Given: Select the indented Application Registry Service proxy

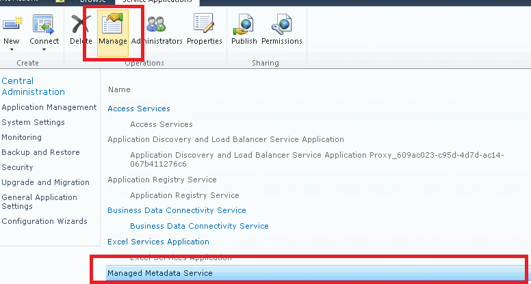Looking at the screenshot, I should point(185,195).
